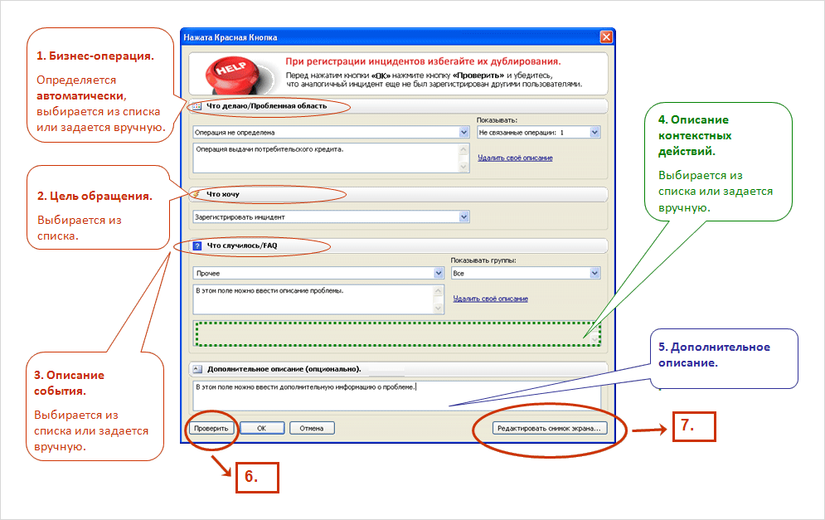Image resolution: width=825 pixels, height=520 pixels.
Task: Click the operation description text field
Action: (x=323, y=158)
